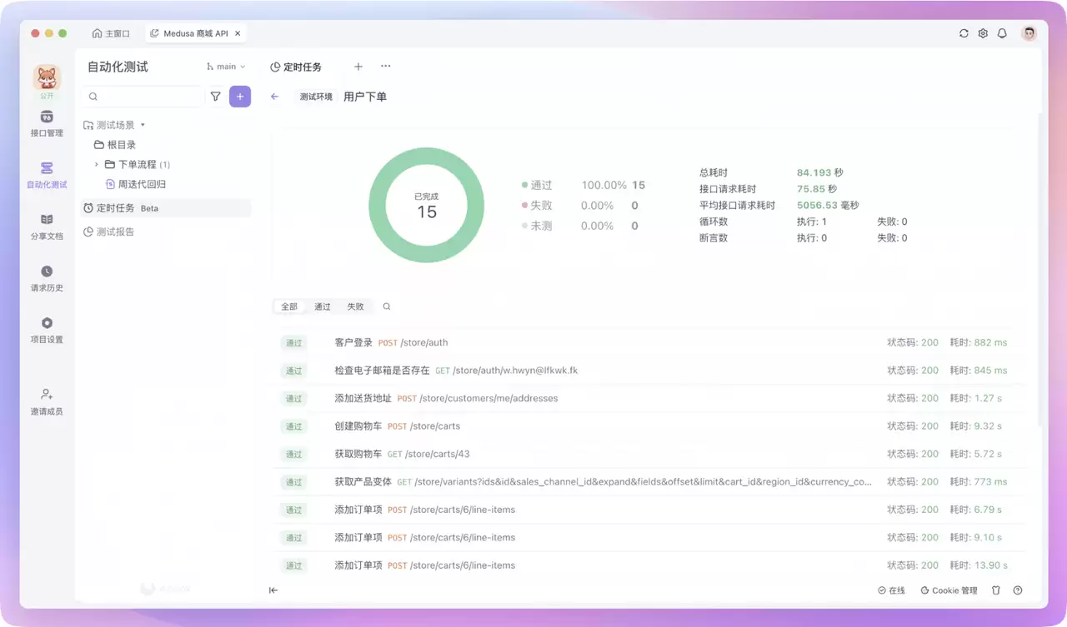Open the more options ellipsis
Screen dimensions: 1067x627
(385, 67)
